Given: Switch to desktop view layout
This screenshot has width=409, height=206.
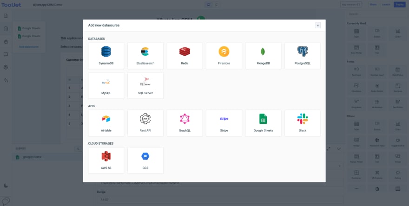Looking at the screenshot, I should 208,5.
